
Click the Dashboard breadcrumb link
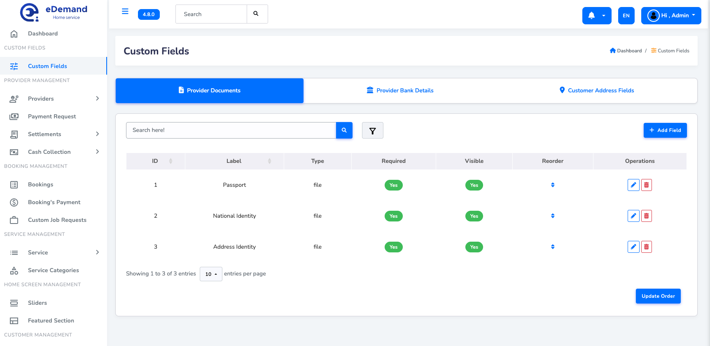tap(626, 51)
